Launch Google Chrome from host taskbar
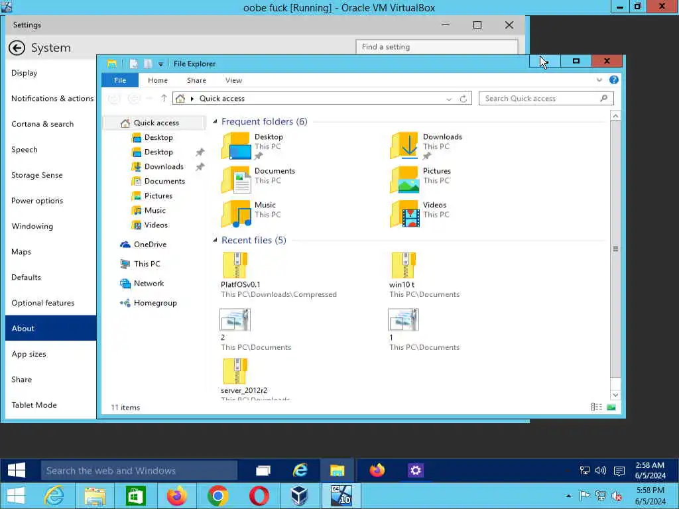This screenshot has height=509, width=679. pos(217,496)
